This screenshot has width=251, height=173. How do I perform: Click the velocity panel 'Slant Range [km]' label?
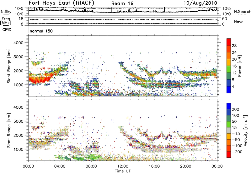click(9, 130)
